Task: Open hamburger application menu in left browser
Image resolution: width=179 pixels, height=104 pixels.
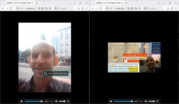Action: coord(87,8)
